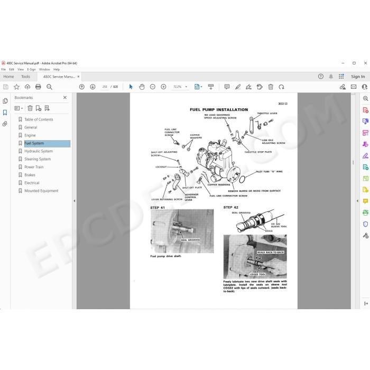This screenshot has width=370, height=370.
Task: Click the star Add to favorites icon
Action: pos(16,87)
